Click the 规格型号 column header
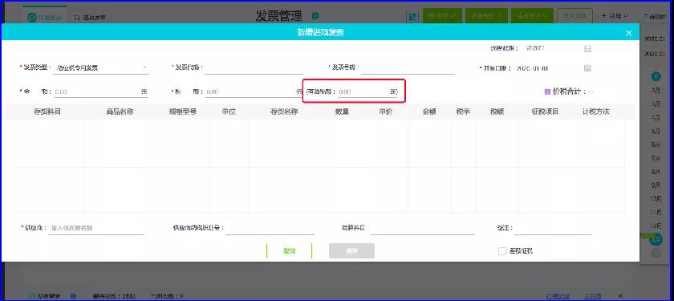Viewport: 674px width, 301px height. point(183,112)
